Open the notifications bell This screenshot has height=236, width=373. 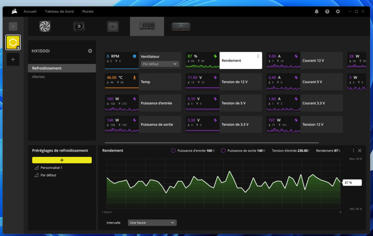(317, 11)
